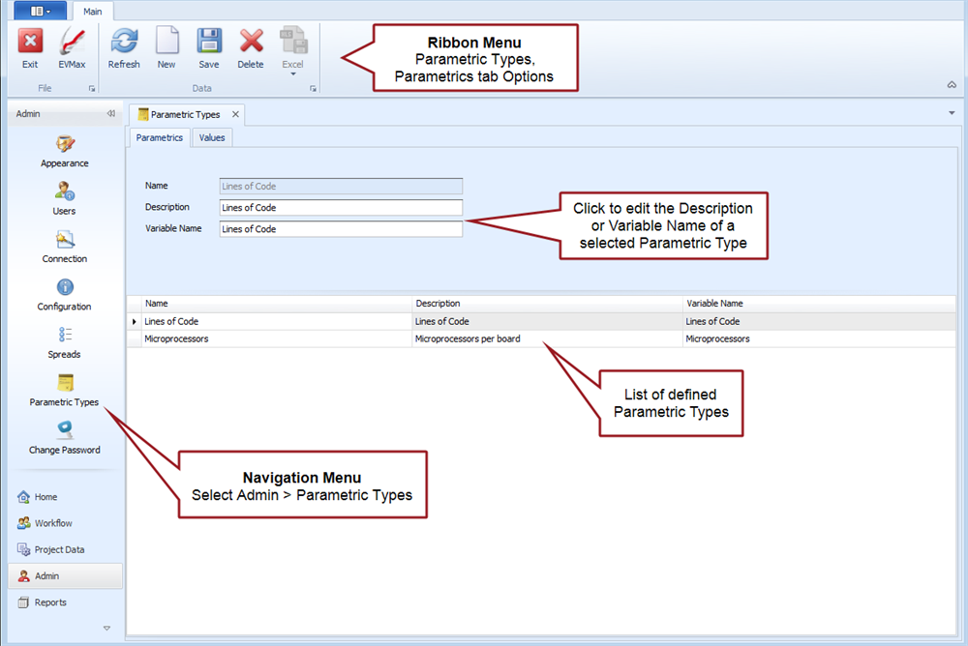The image size is (968, 646).
Task: Select the Main ribbon tab
Action: pyautogui.click(x=93, y=12)
